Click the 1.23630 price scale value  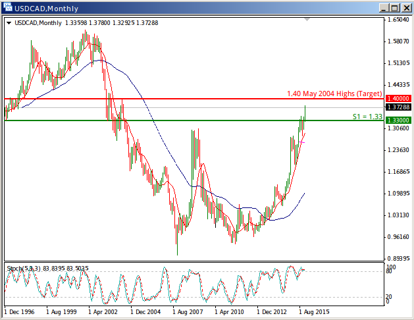click(398, 150)
